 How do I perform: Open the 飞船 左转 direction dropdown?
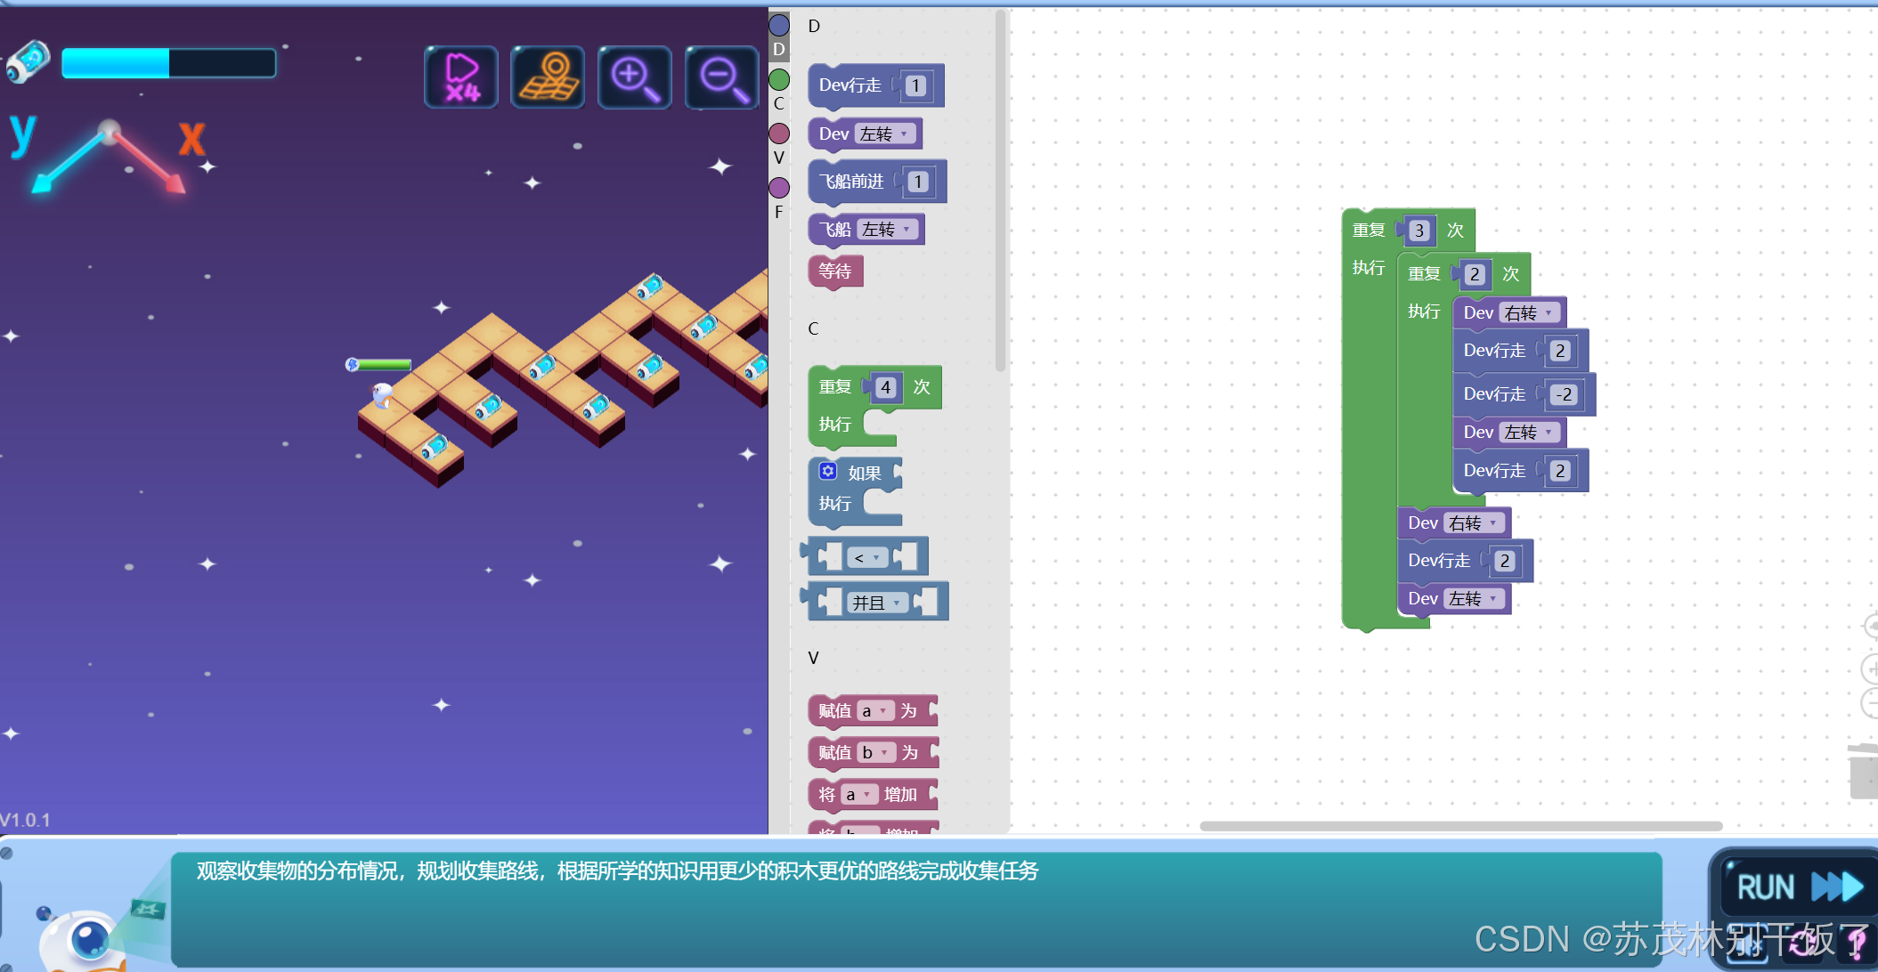888,230
